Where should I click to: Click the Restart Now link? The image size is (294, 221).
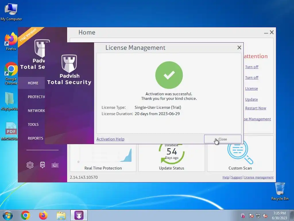(256, 108)
